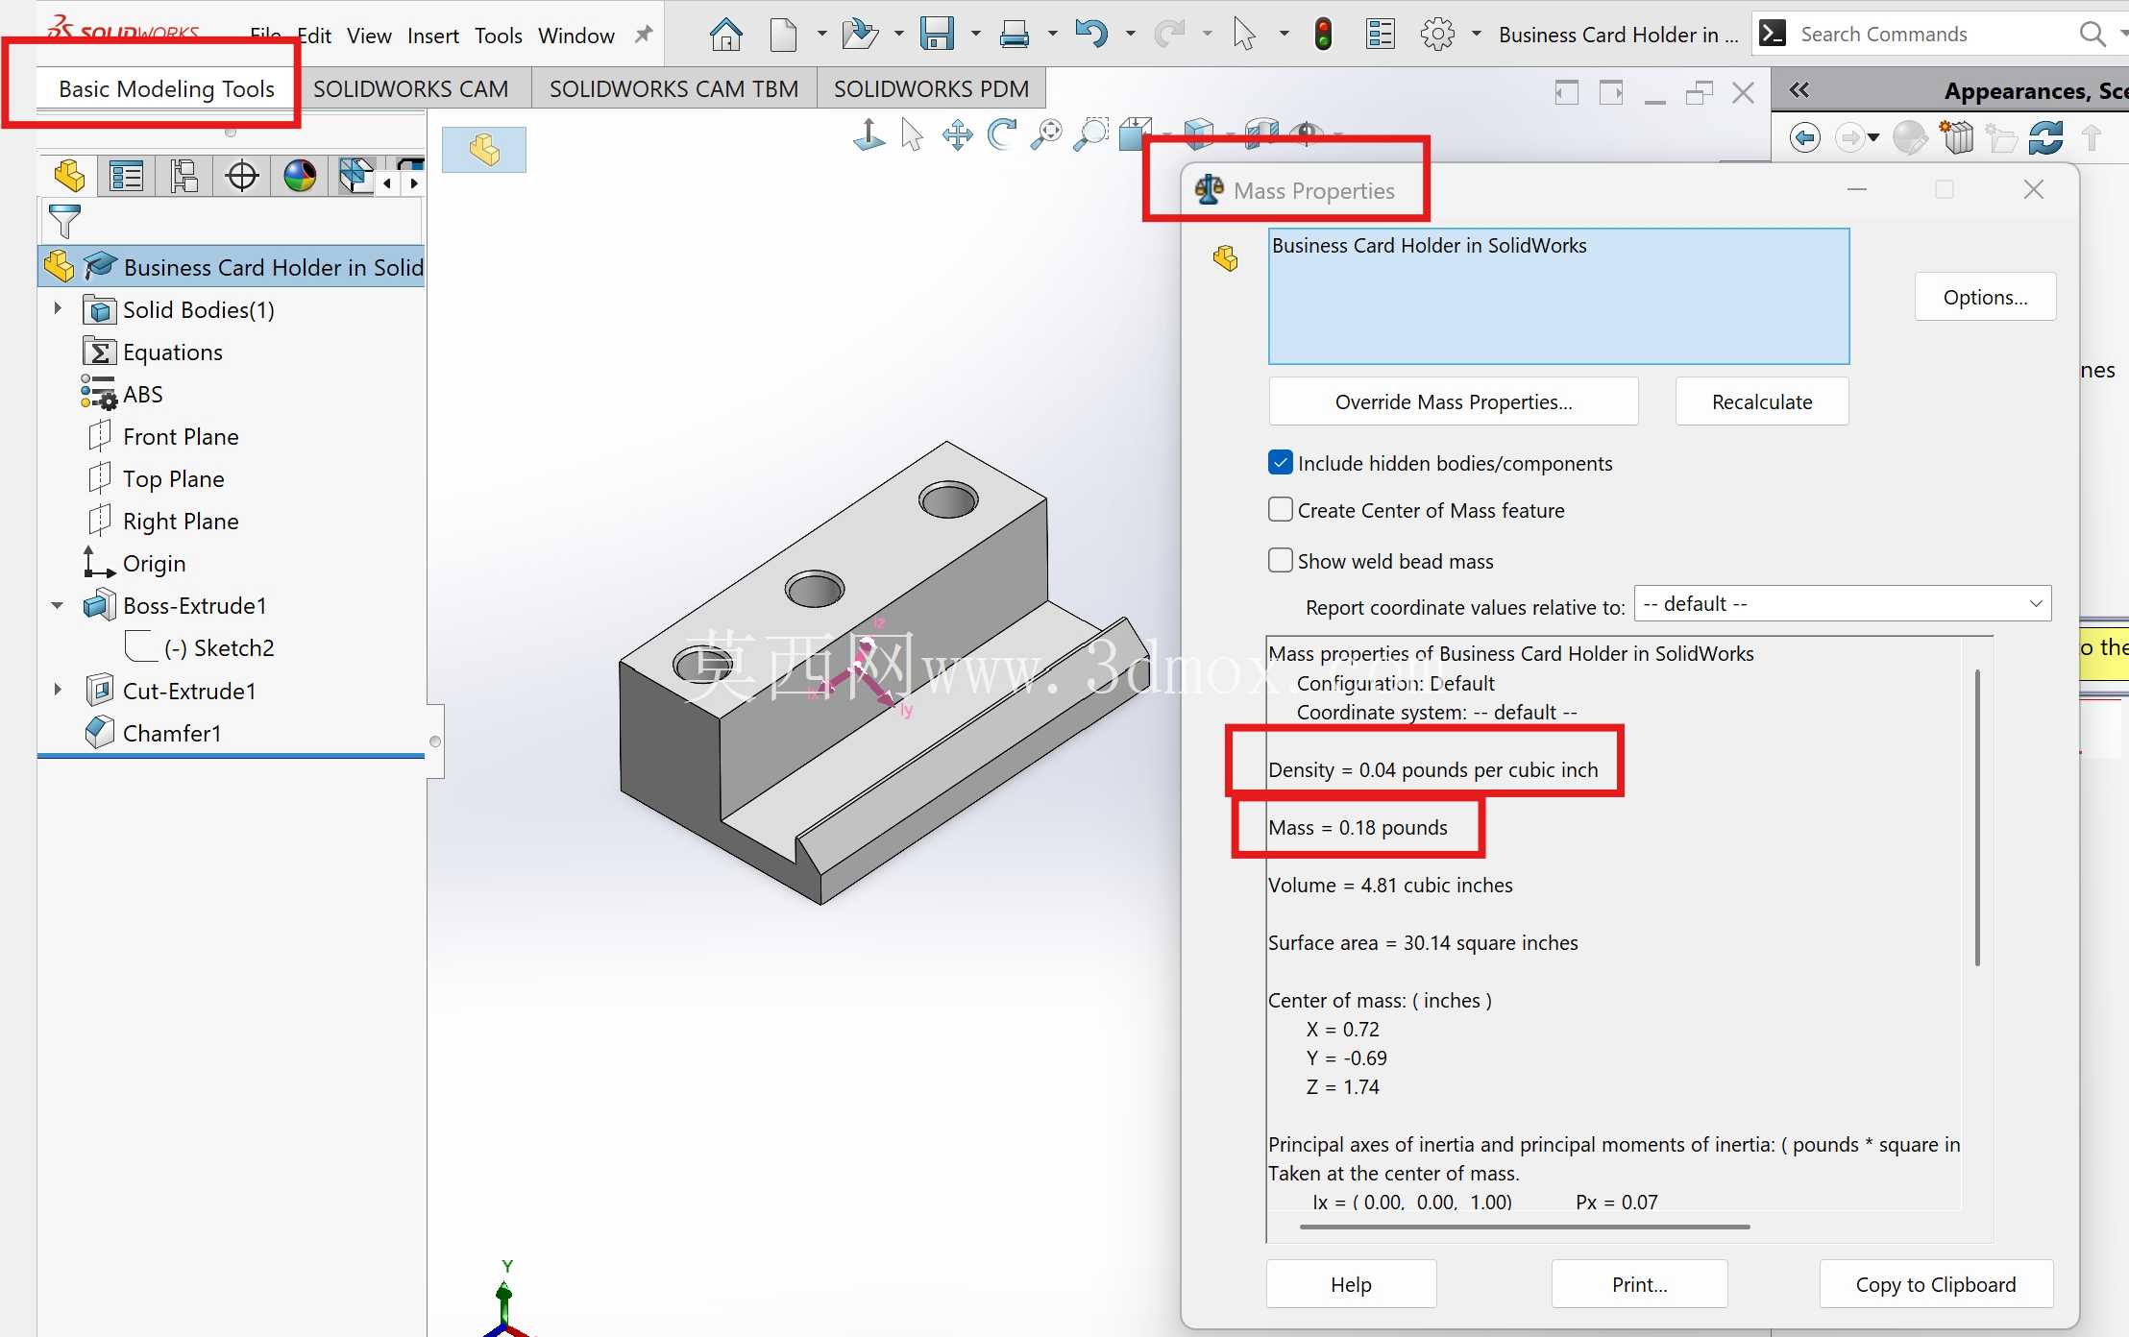The width and height of the screenshot is (2129, 1337).
Task: Click the Rotate view icon
Action: (x=1002, y=134)
